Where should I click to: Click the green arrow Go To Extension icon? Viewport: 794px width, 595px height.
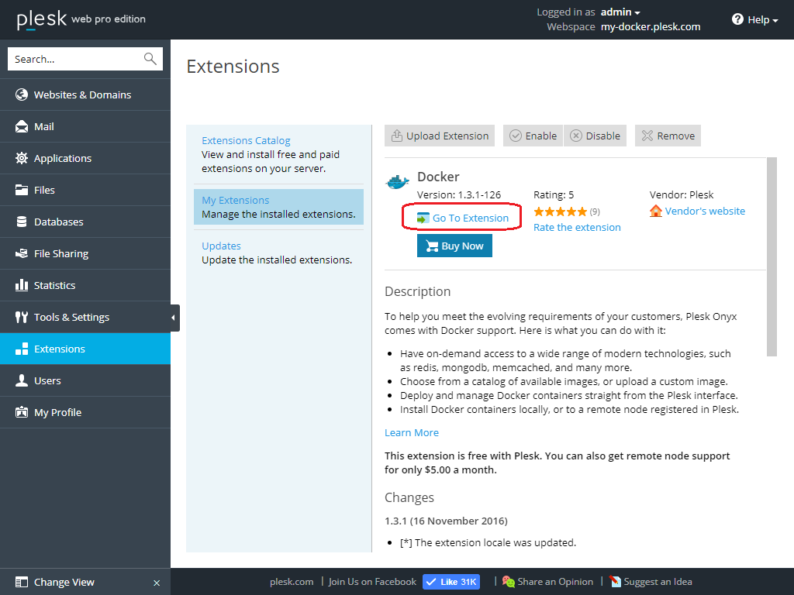point(423,218)
